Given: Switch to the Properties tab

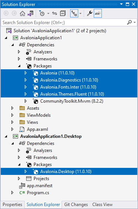Looking at the screenshot, I should pyautogui.click(x=12, y=205).
